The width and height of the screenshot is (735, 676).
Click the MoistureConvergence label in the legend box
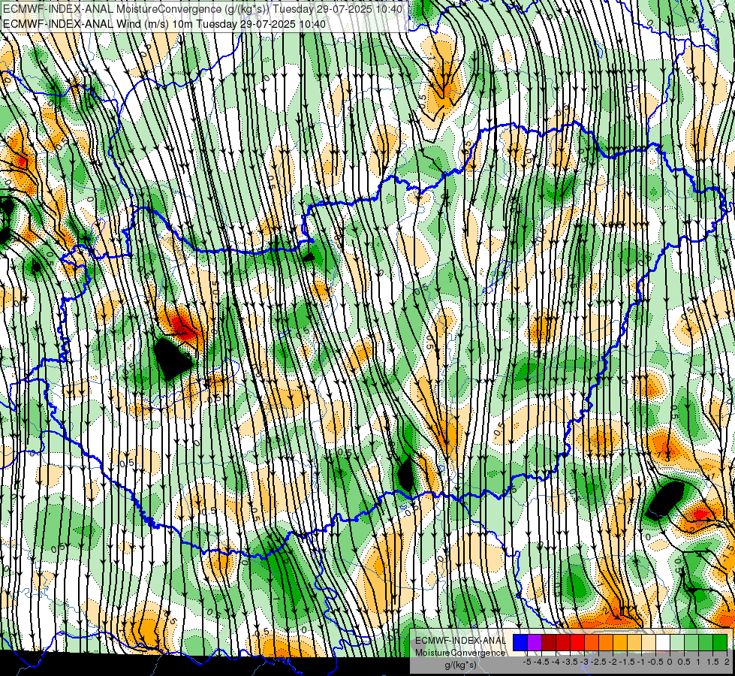[460, 653]
